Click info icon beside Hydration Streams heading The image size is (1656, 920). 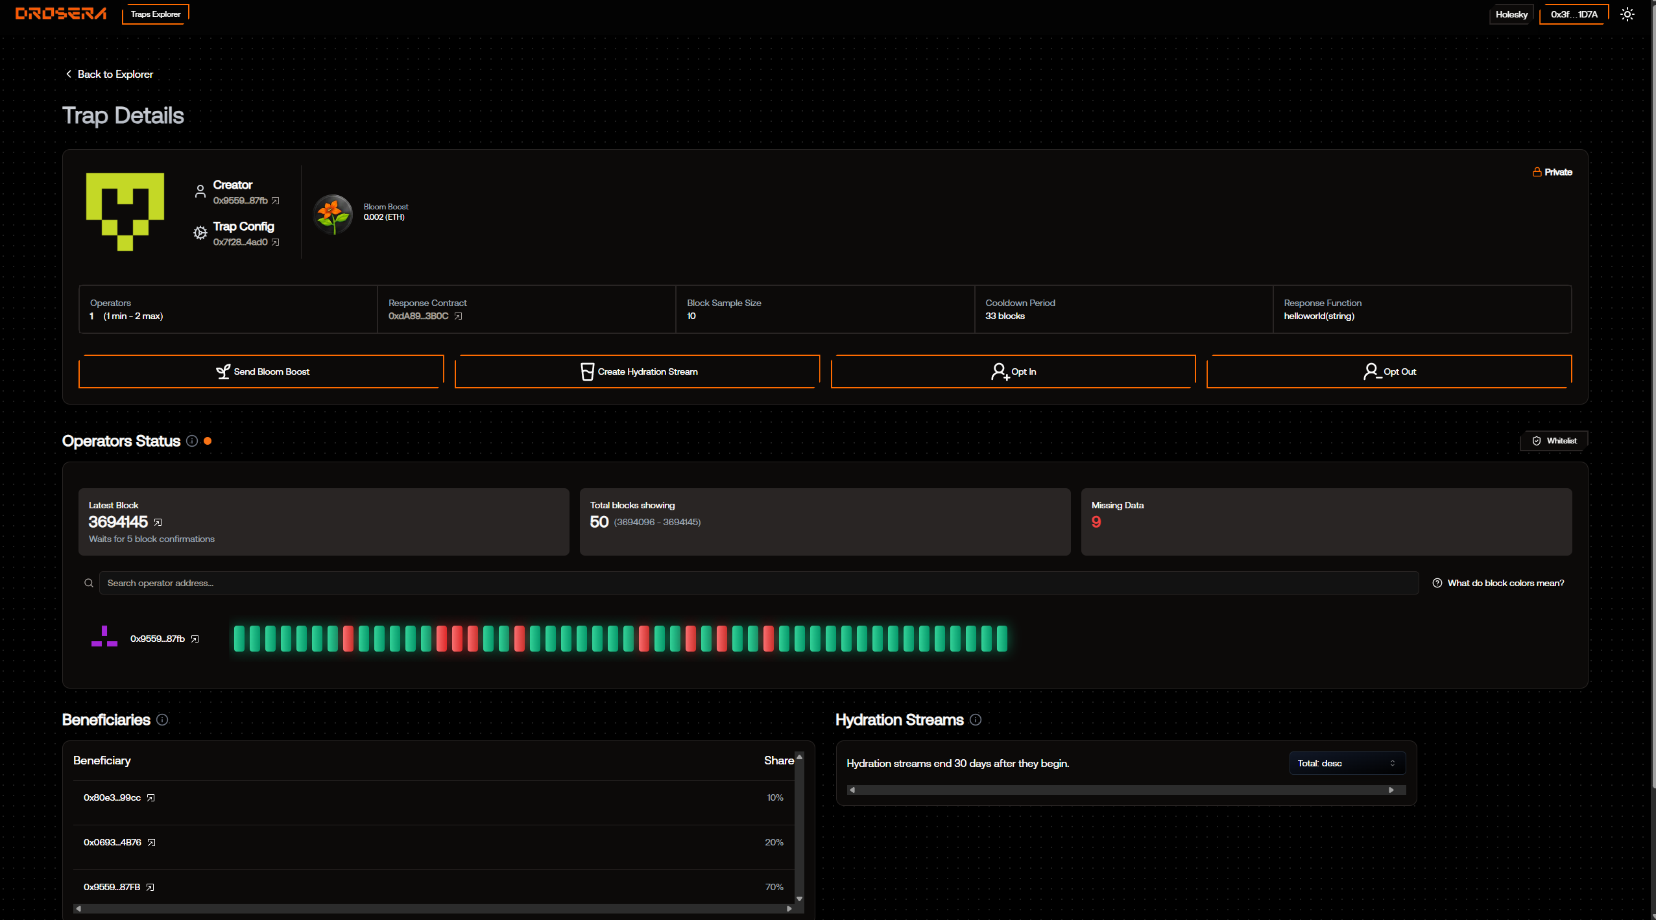click(976, 720)
